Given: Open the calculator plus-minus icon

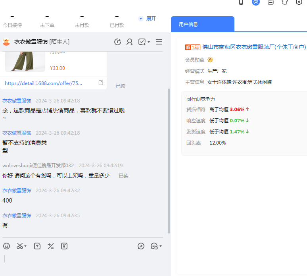Looking at the screenshot, I should pyautogui.click(x=50, y=246).
